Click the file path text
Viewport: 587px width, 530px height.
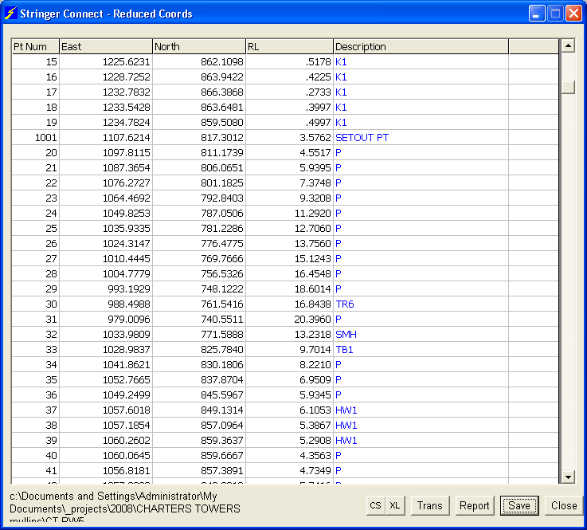(125, 506)
